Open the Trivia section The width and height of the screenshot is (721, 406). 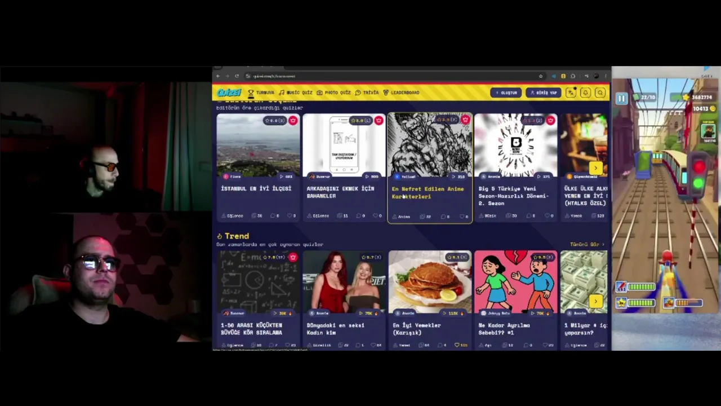367,92
